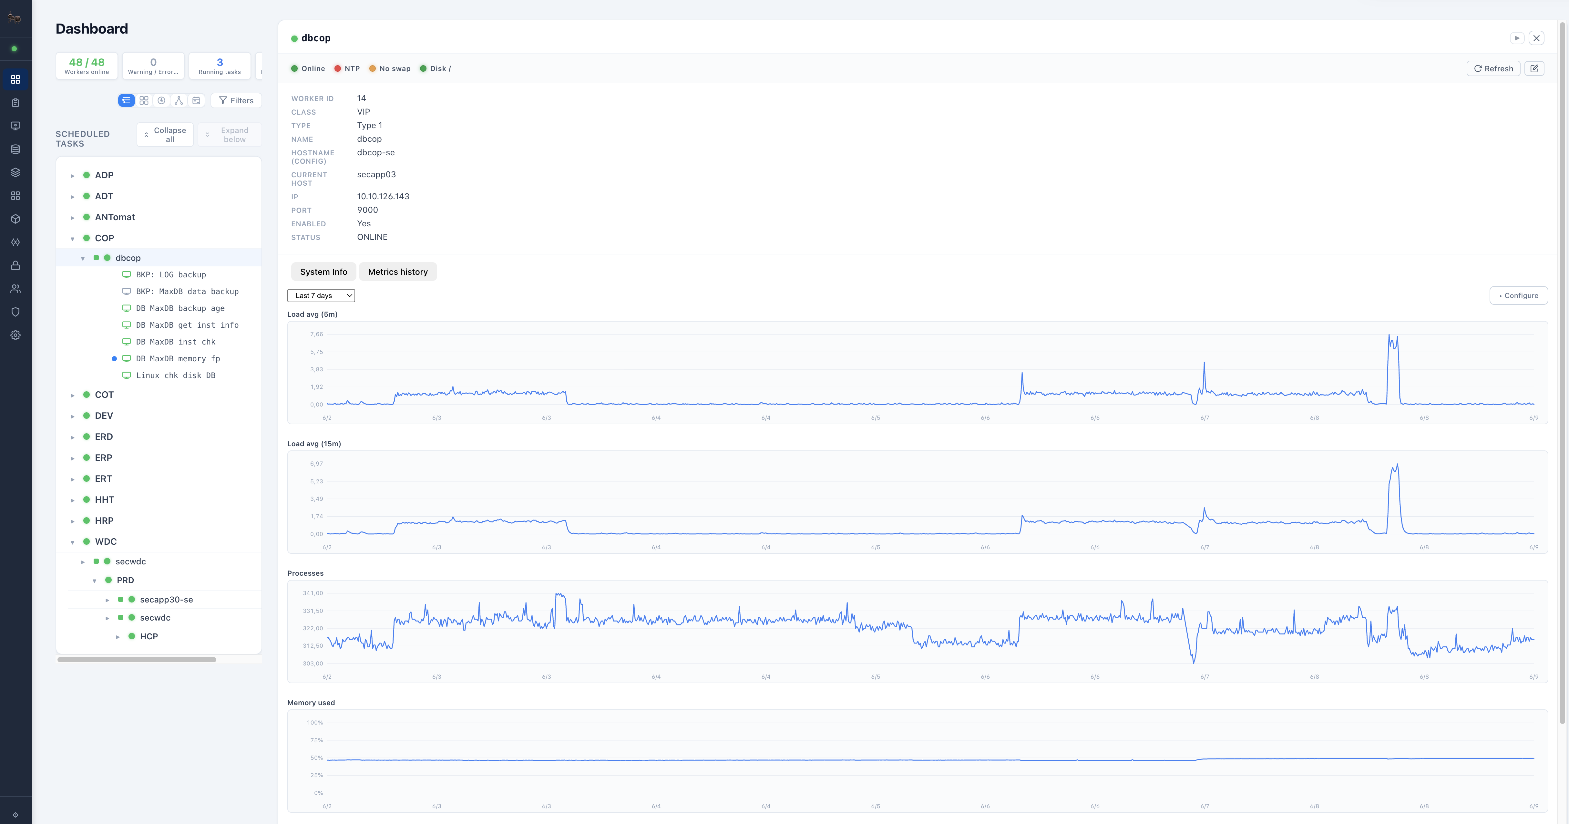Click the green square beside the first secwdc
The image size is (1569, 824).
click(96, 561)
